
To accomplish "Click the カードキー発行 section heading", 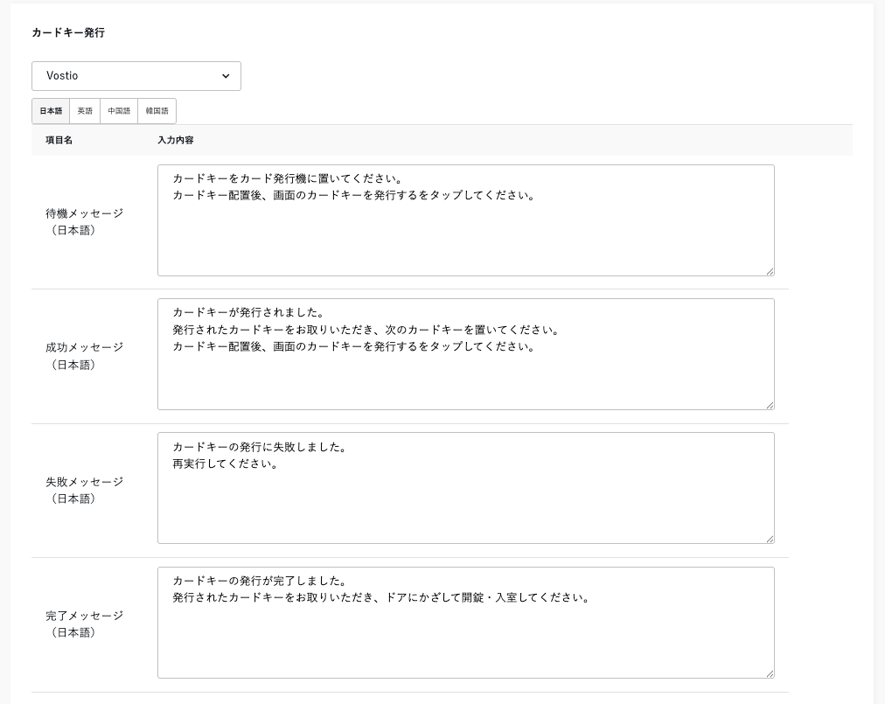I will pyautogui.click(x=68, y=32).
